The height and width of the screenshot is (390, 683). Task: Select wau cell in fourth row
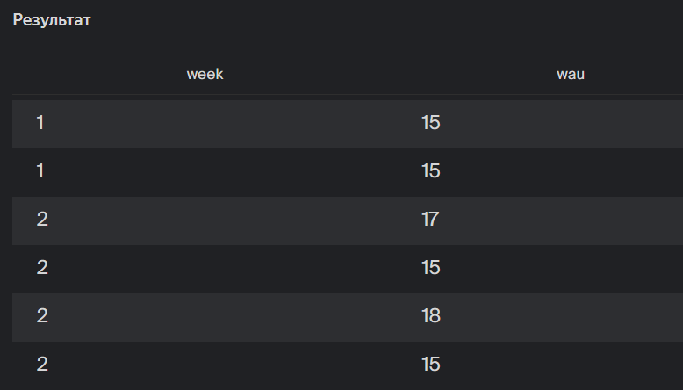pyautogui.click(x=430, y=268)
